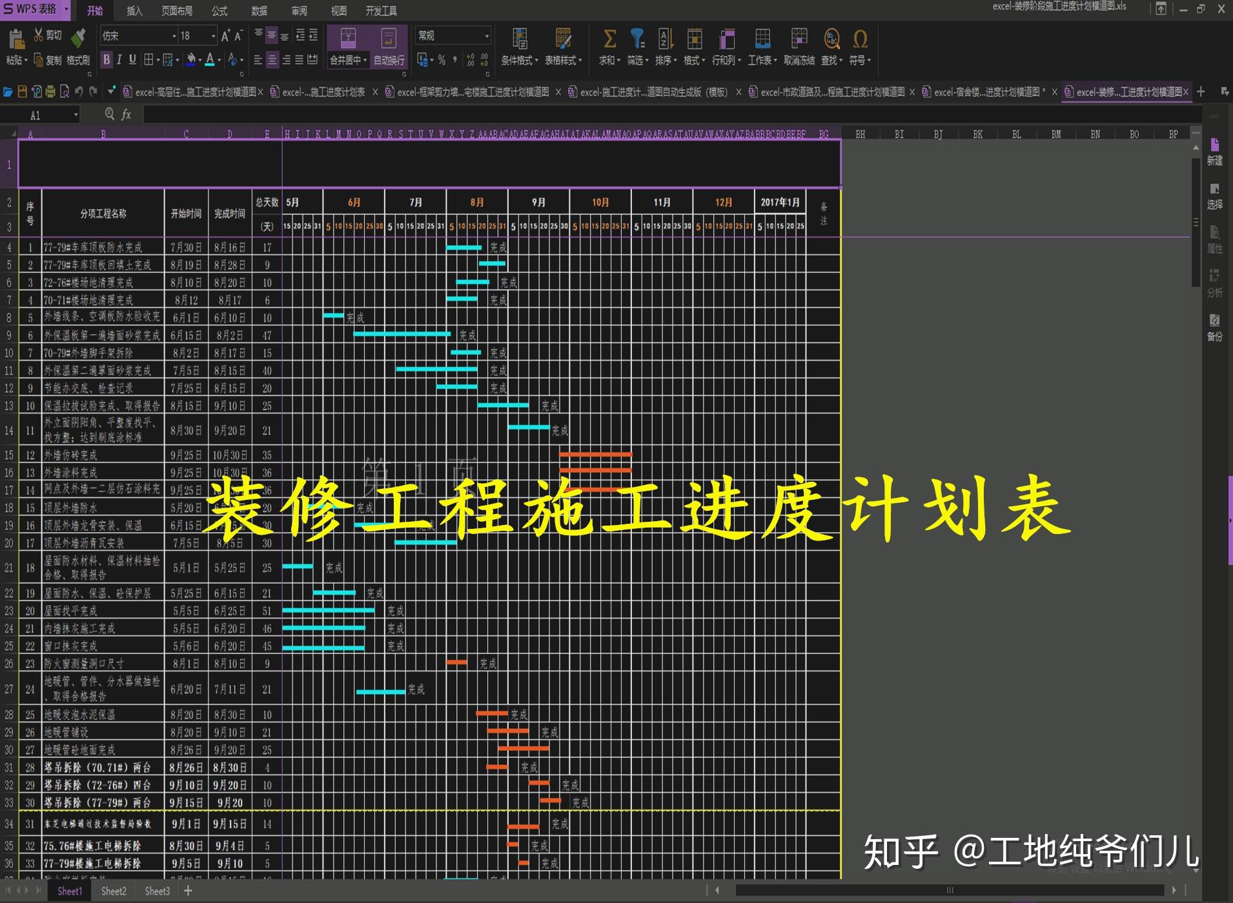Open fill color swatch (paint bucket)
Viewport: 1233px width, 903px height.
pos(190,60)
